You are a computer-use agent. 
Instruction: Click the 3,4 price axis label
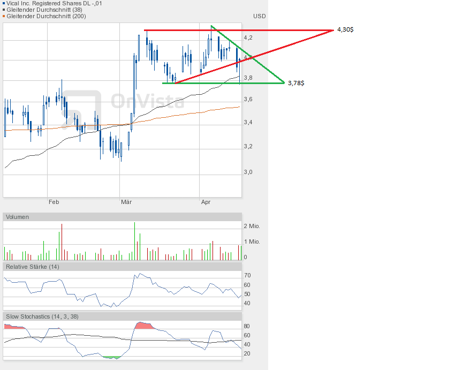point(248,122)
